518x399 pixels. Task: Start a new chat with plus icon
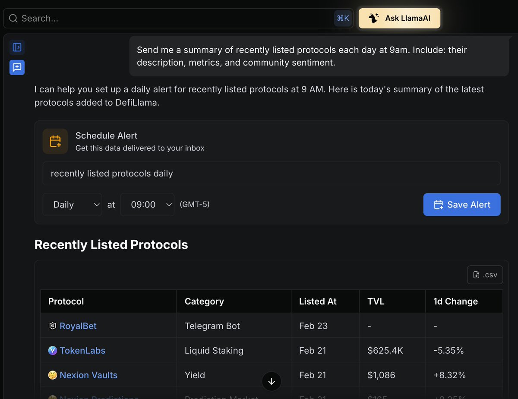point(17,67)
